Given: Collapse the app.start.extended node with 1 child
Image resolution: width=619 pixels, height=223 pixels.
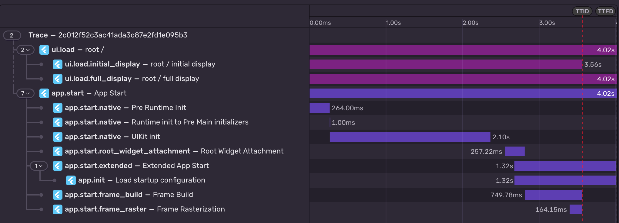Looking at the screenshot, I should [x=39, y=166].
